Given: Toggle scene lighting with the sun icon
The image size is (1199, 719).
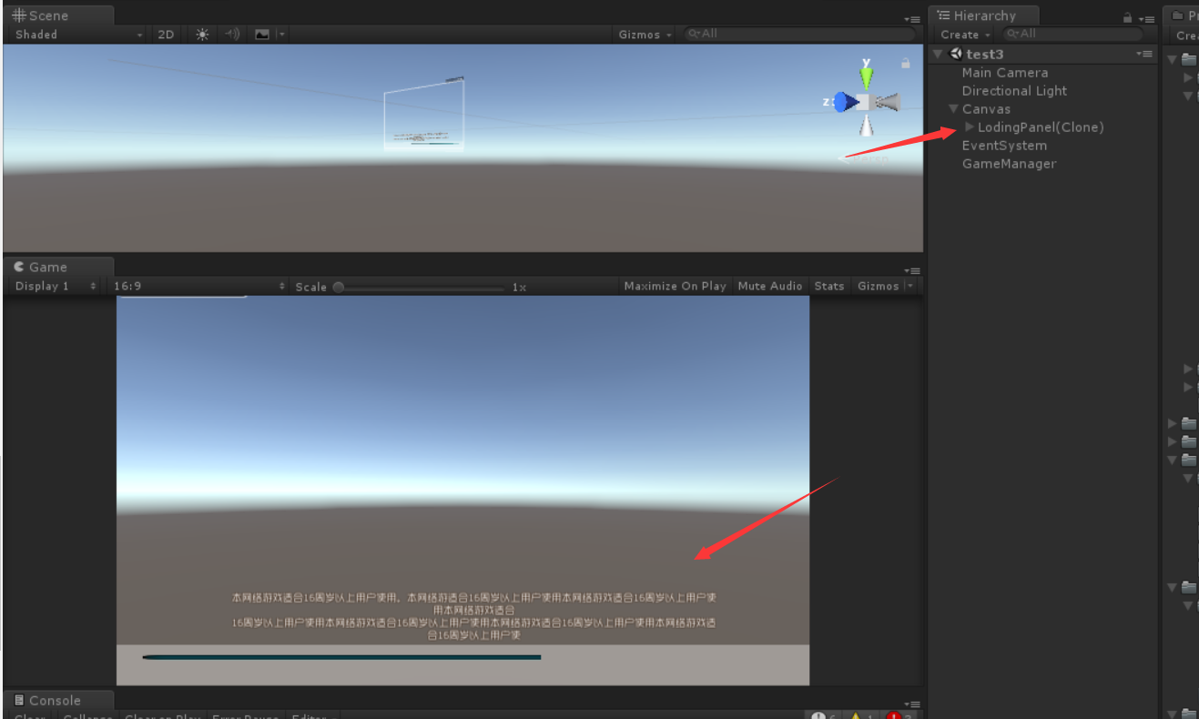Looking at the screenshot, I should (201, 34).
